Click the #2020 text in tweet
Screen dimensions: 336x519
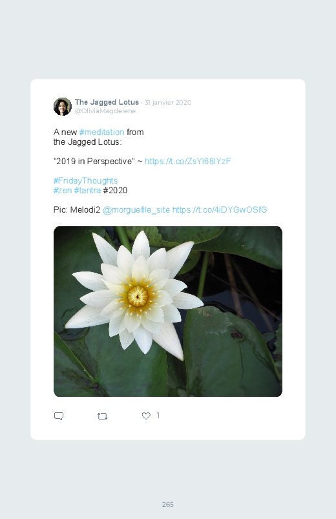(115, 190)
